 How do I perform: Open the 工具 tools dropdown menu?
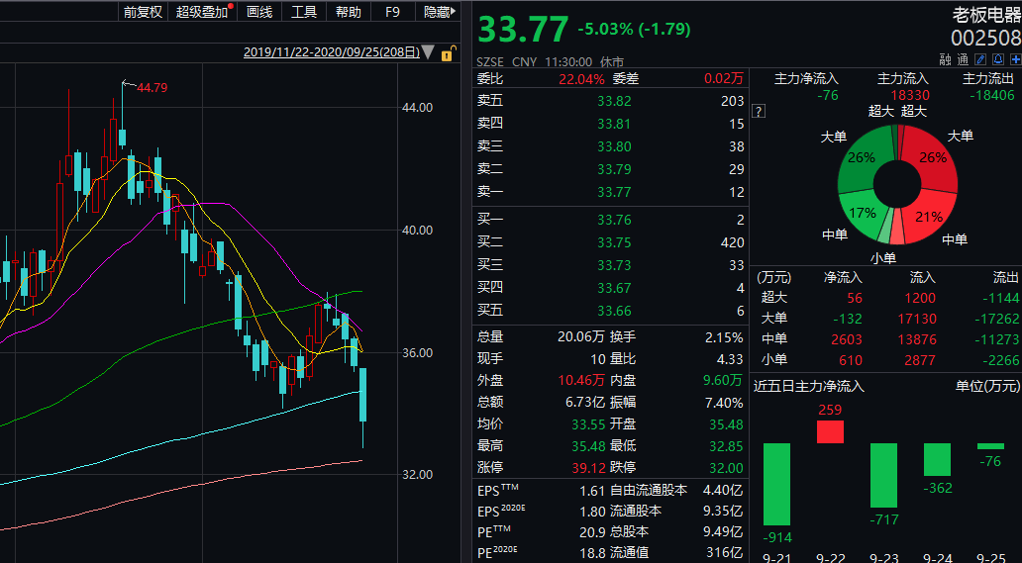coord(304,12)
